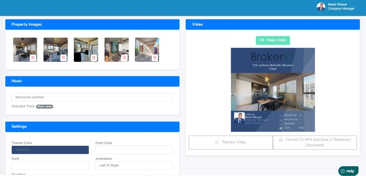Screen dimensions: 366x176
Task: Convert To MP4 and Save in Temporary Documents
Action: point(315,142)
